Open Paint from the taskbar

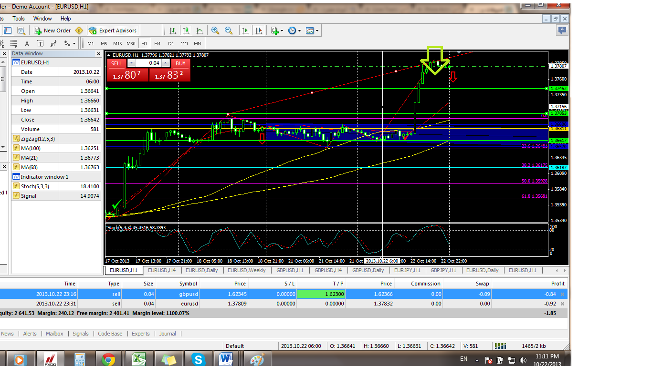[257, 359]
